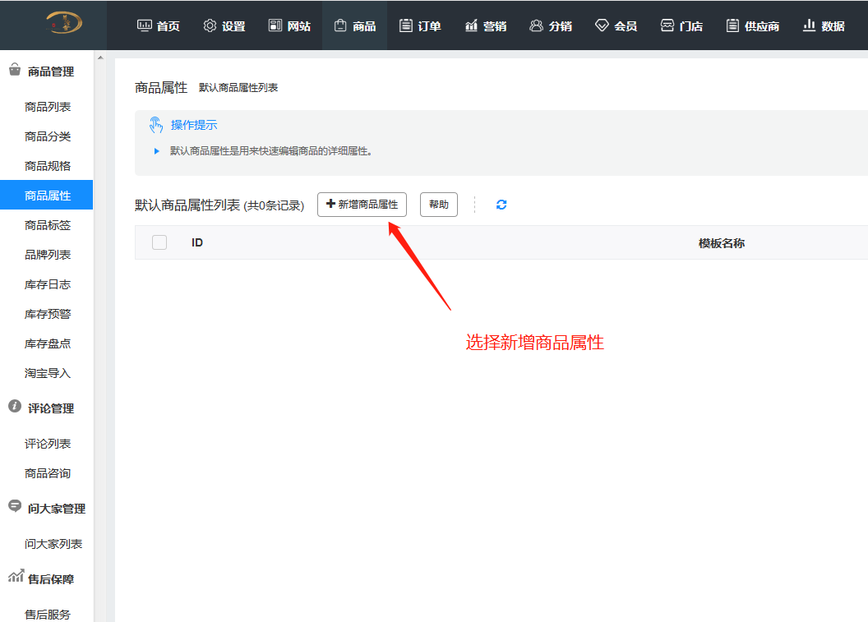868x622 pixels.
Task: Click the blue refresh icon beside 帮助
Action: click(x=501, y=205)
